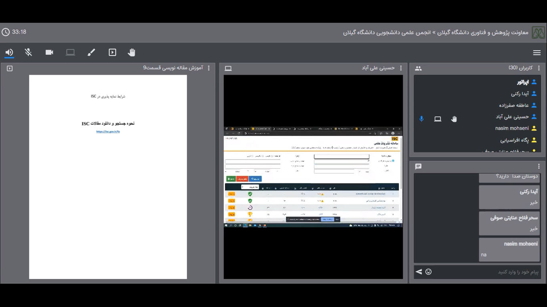The width and height of the screenshot is (547, 307).
Task: Toggle the speaker audio icon
Action: pos(9,52)
